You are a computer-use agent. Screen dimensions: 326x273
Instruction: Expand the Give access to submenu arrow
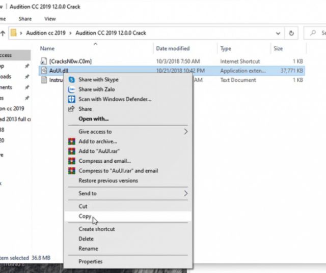185,132
